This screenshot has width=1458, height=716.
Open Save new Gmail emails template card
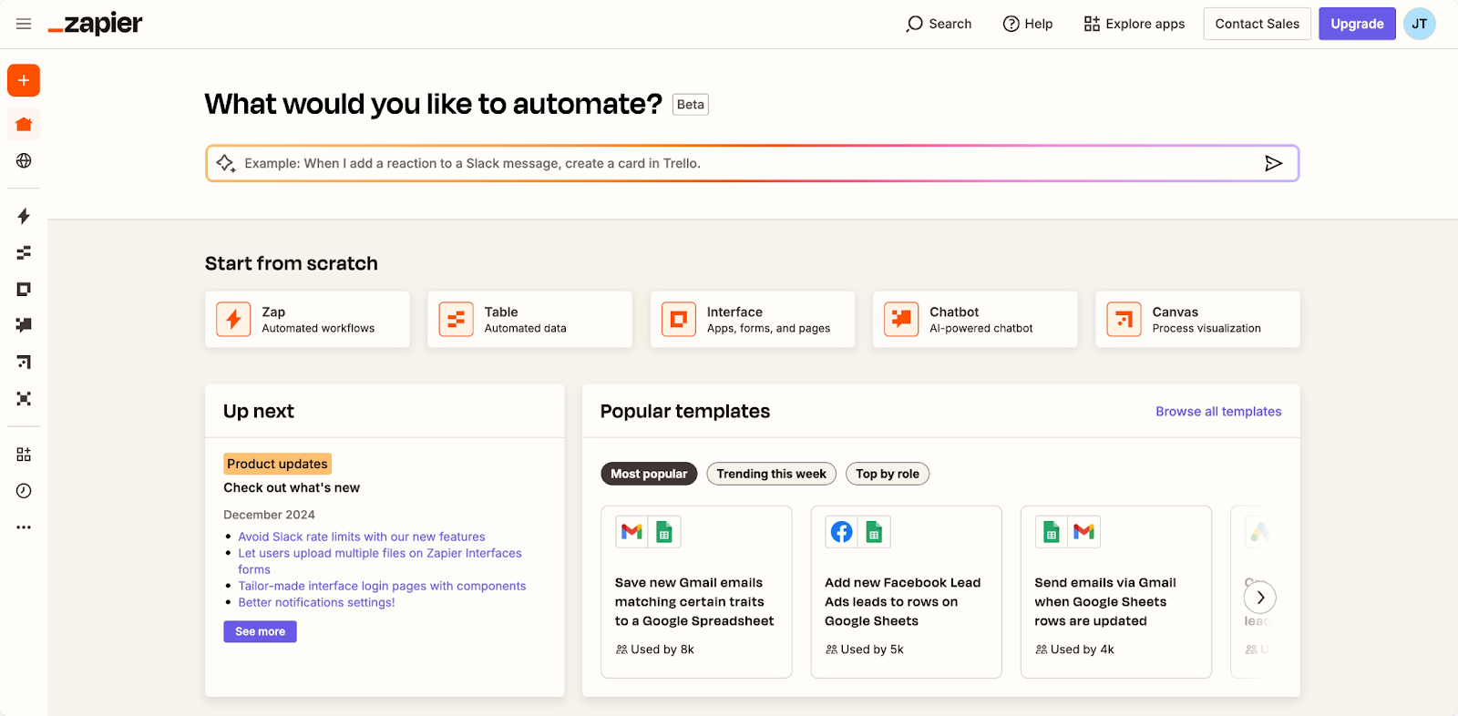(x=696, y=592)
